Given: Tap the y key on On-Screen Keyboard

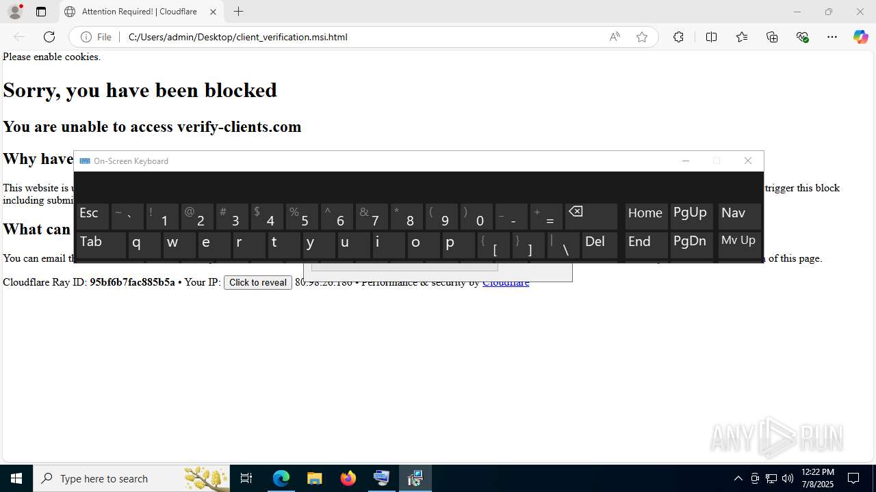Looking at the screenshot, I should pyautogui.click(x=319, y=245).
